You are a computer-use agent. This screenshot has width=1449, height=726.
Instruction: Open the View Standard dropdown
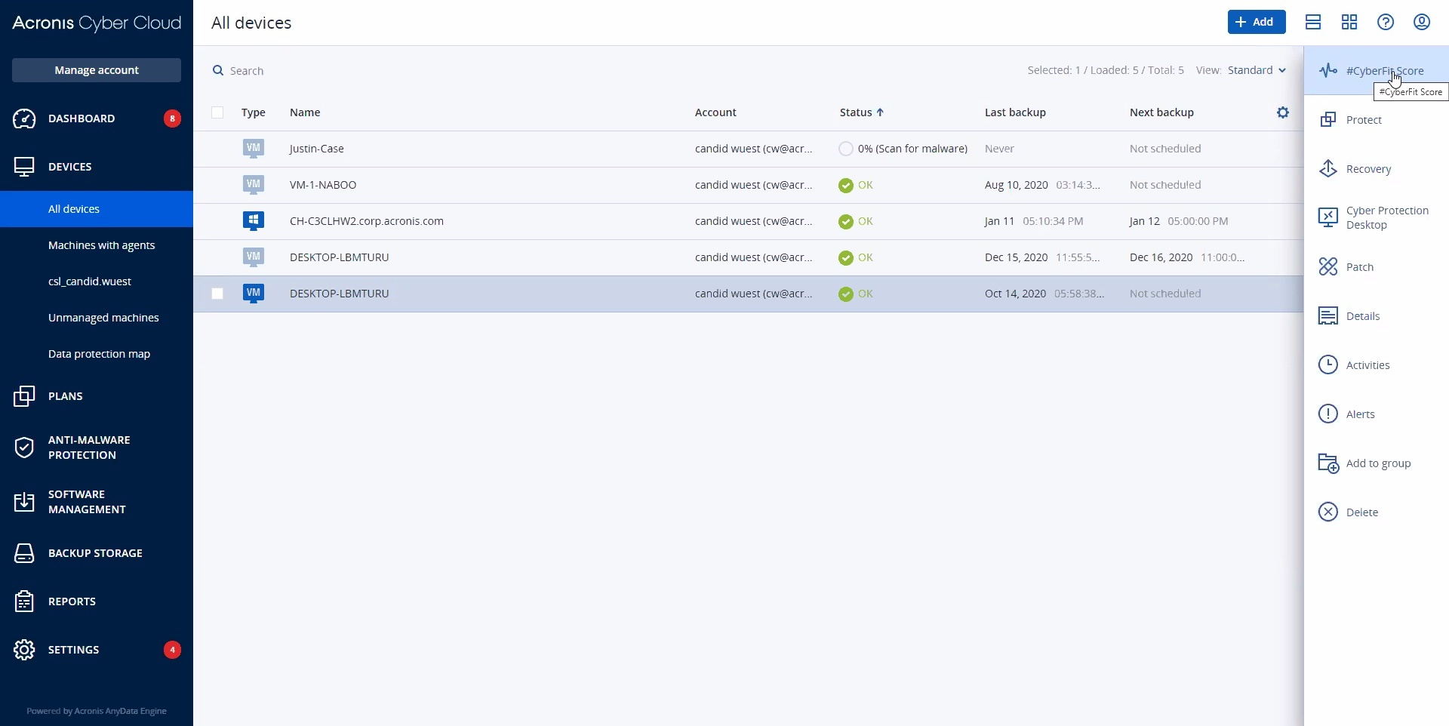tap(1257, 70)
